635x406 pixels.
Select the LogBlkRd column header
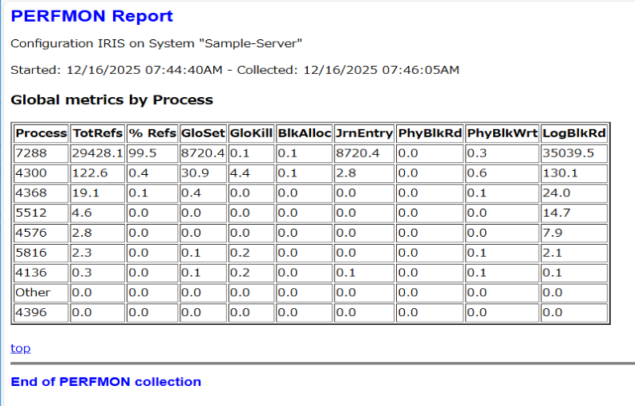pyautogui.click(x=574, y=133)
